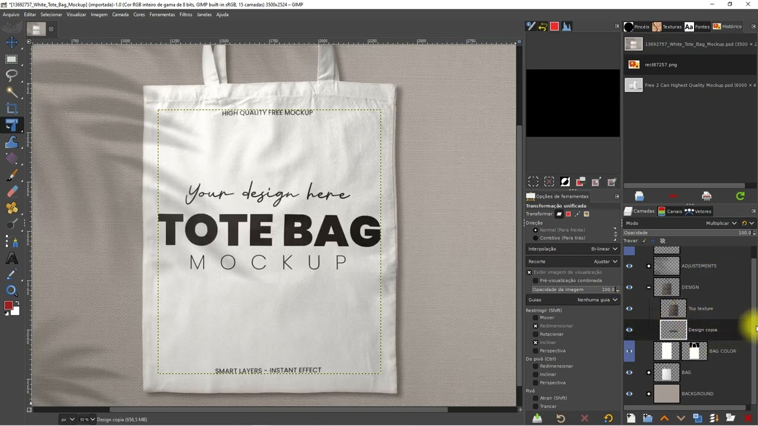Merge the layer down
The image size is (758, 426).
point(714,418)
